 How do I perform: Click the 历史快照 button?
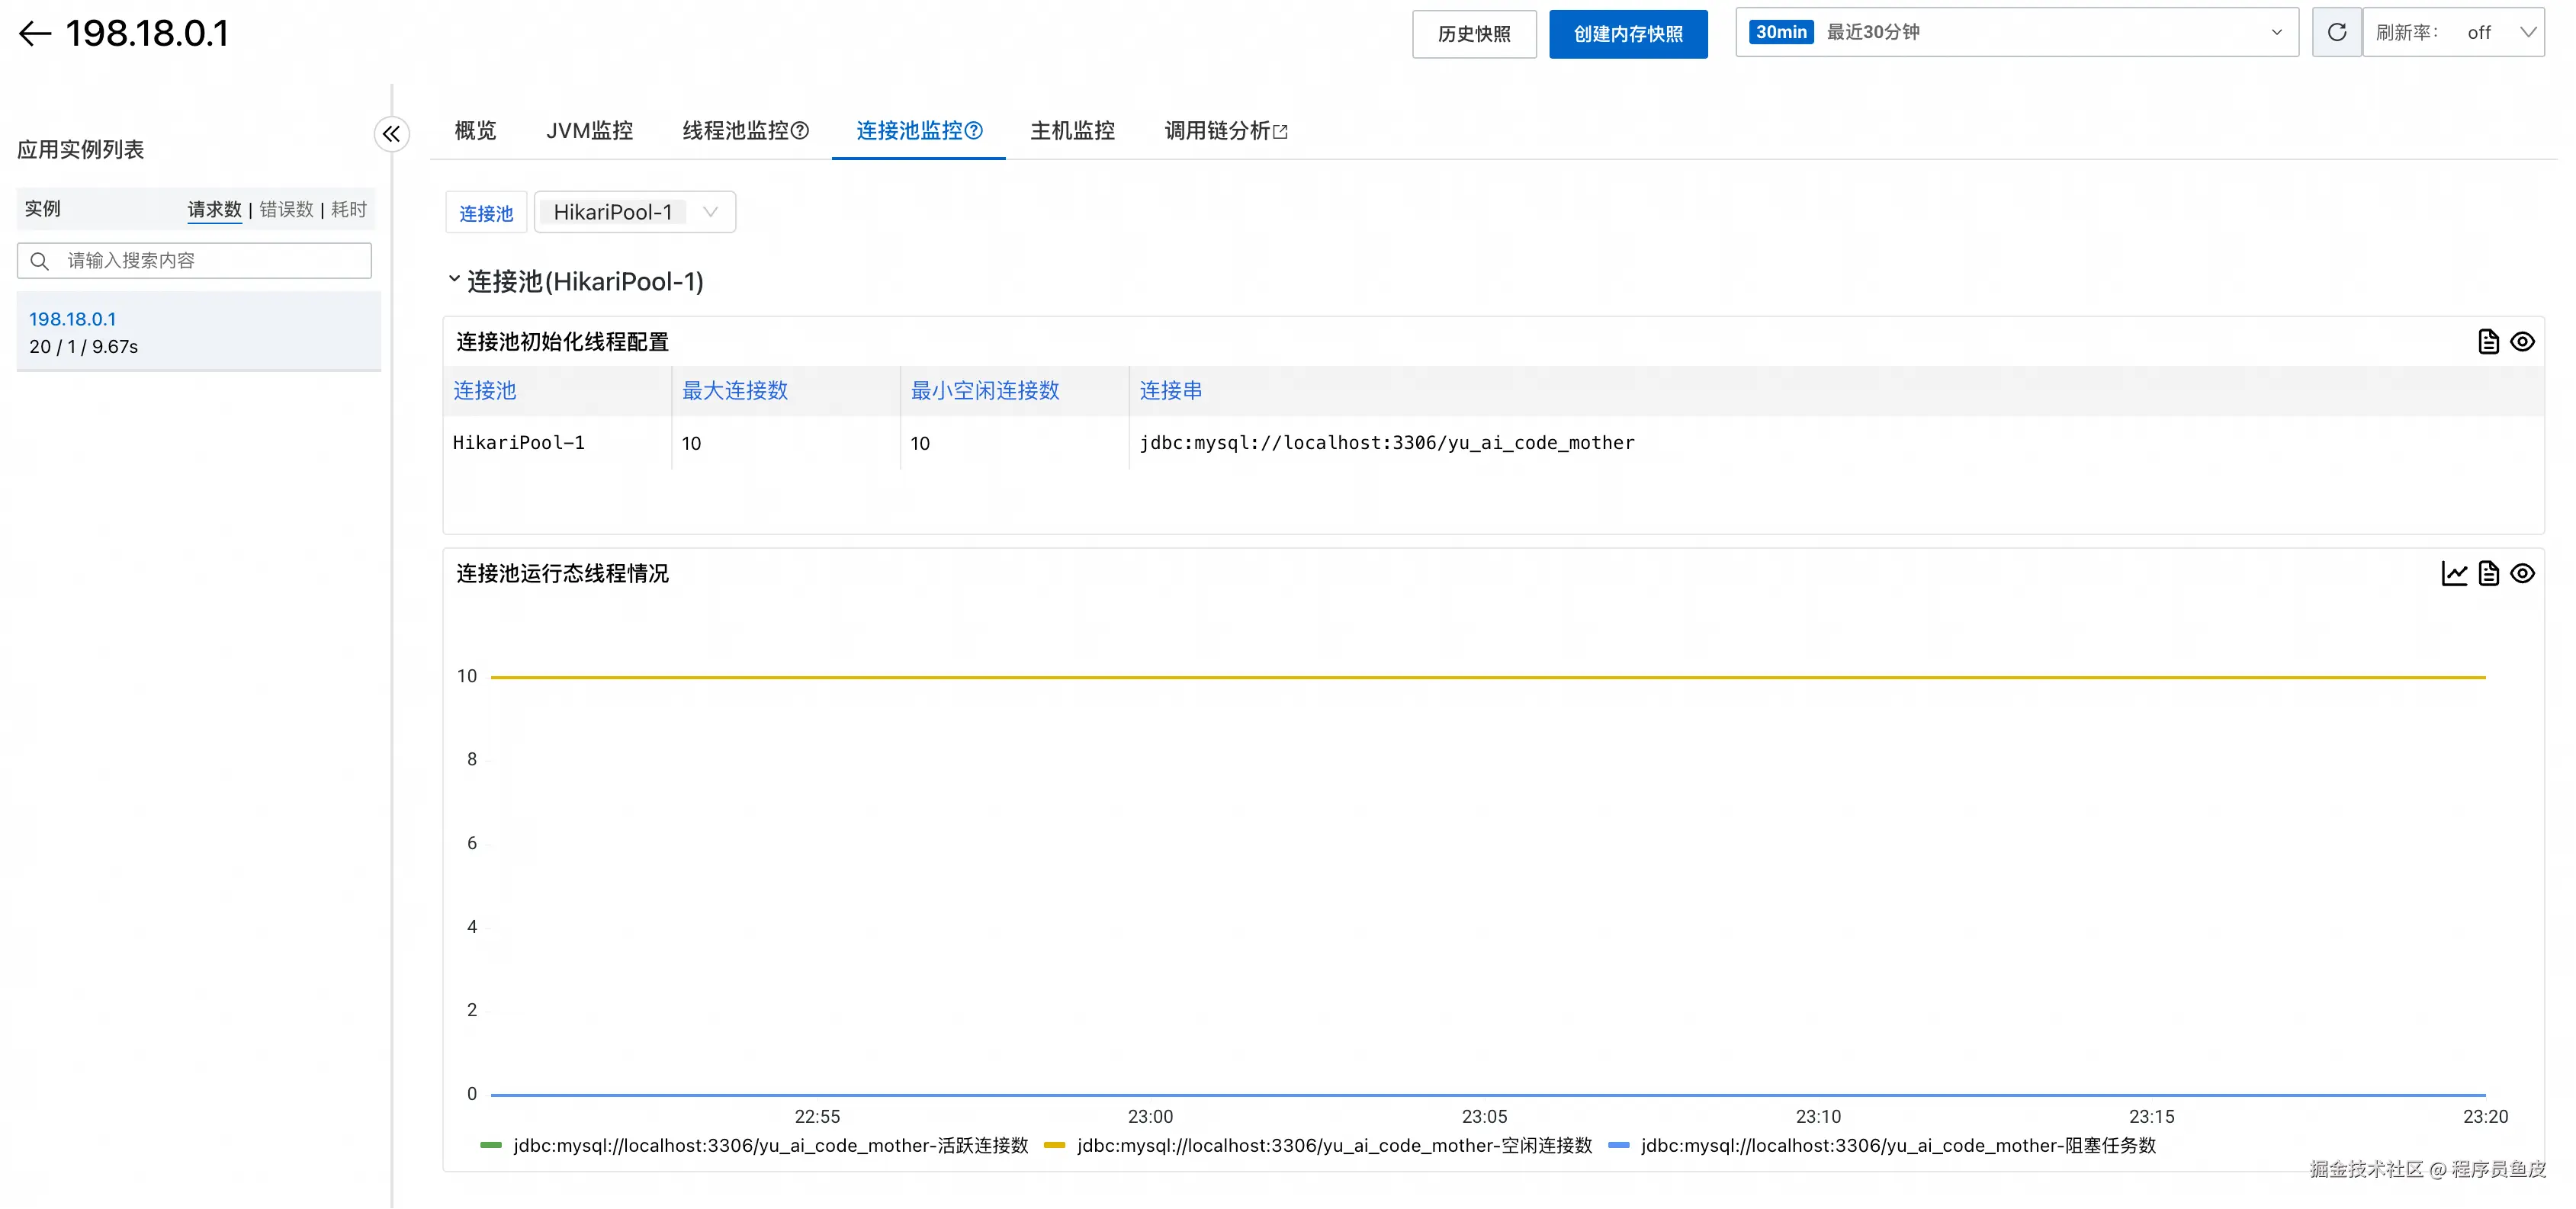1473,34
